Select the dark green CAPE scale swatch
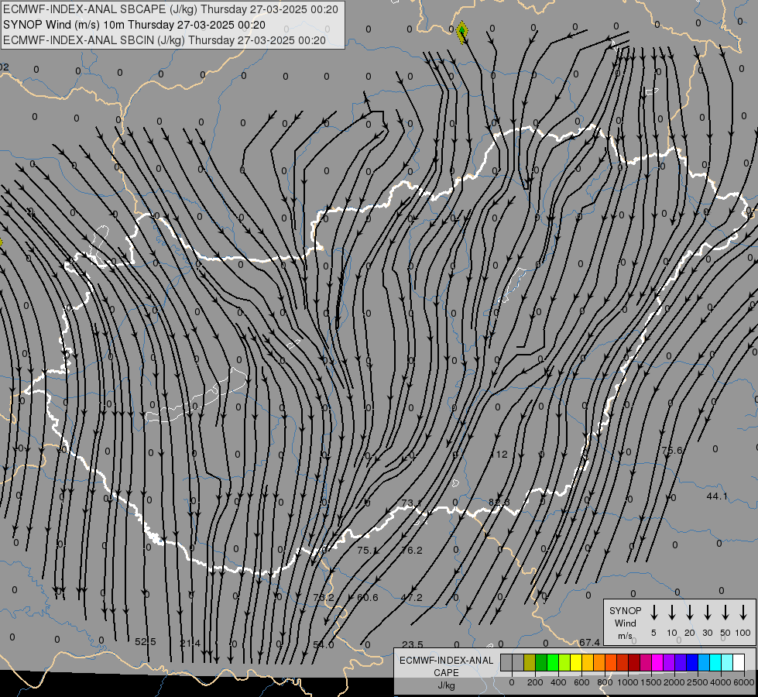 coord(541,662)
